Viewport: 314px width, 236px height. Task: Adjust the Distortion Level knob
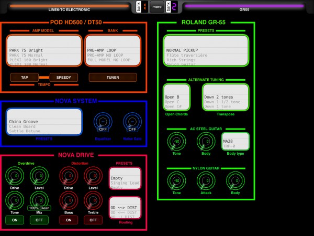pos(93,176)
